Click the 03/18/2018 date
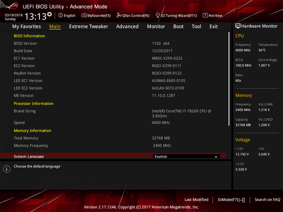The image size is (283, 212). pos(14,15)
